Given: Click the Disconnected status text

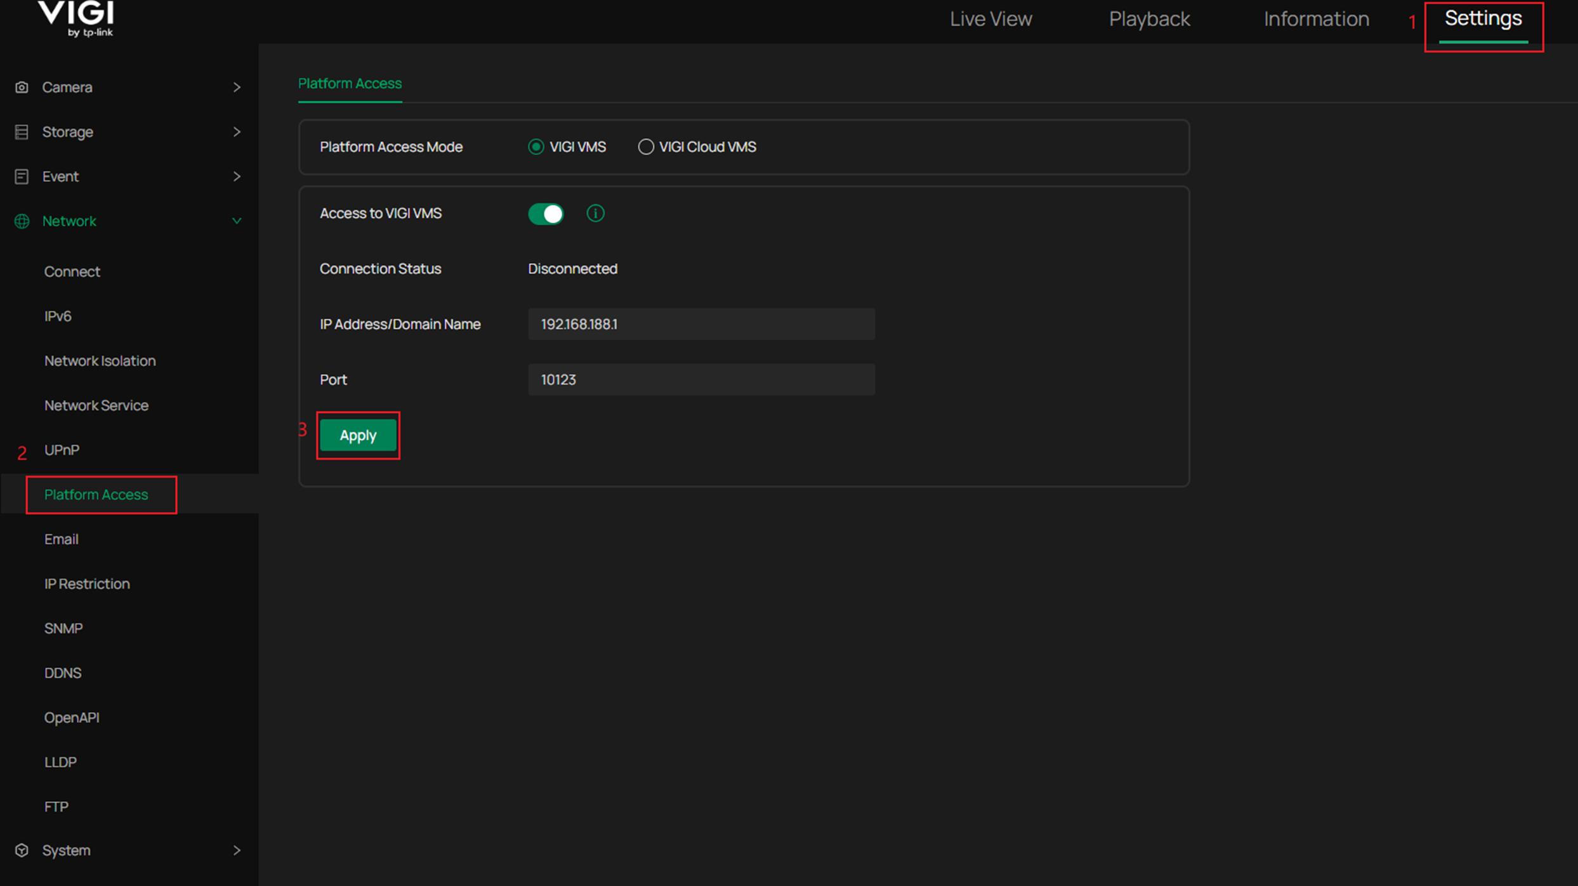Looking at the screenshot, I should (573, 269).
